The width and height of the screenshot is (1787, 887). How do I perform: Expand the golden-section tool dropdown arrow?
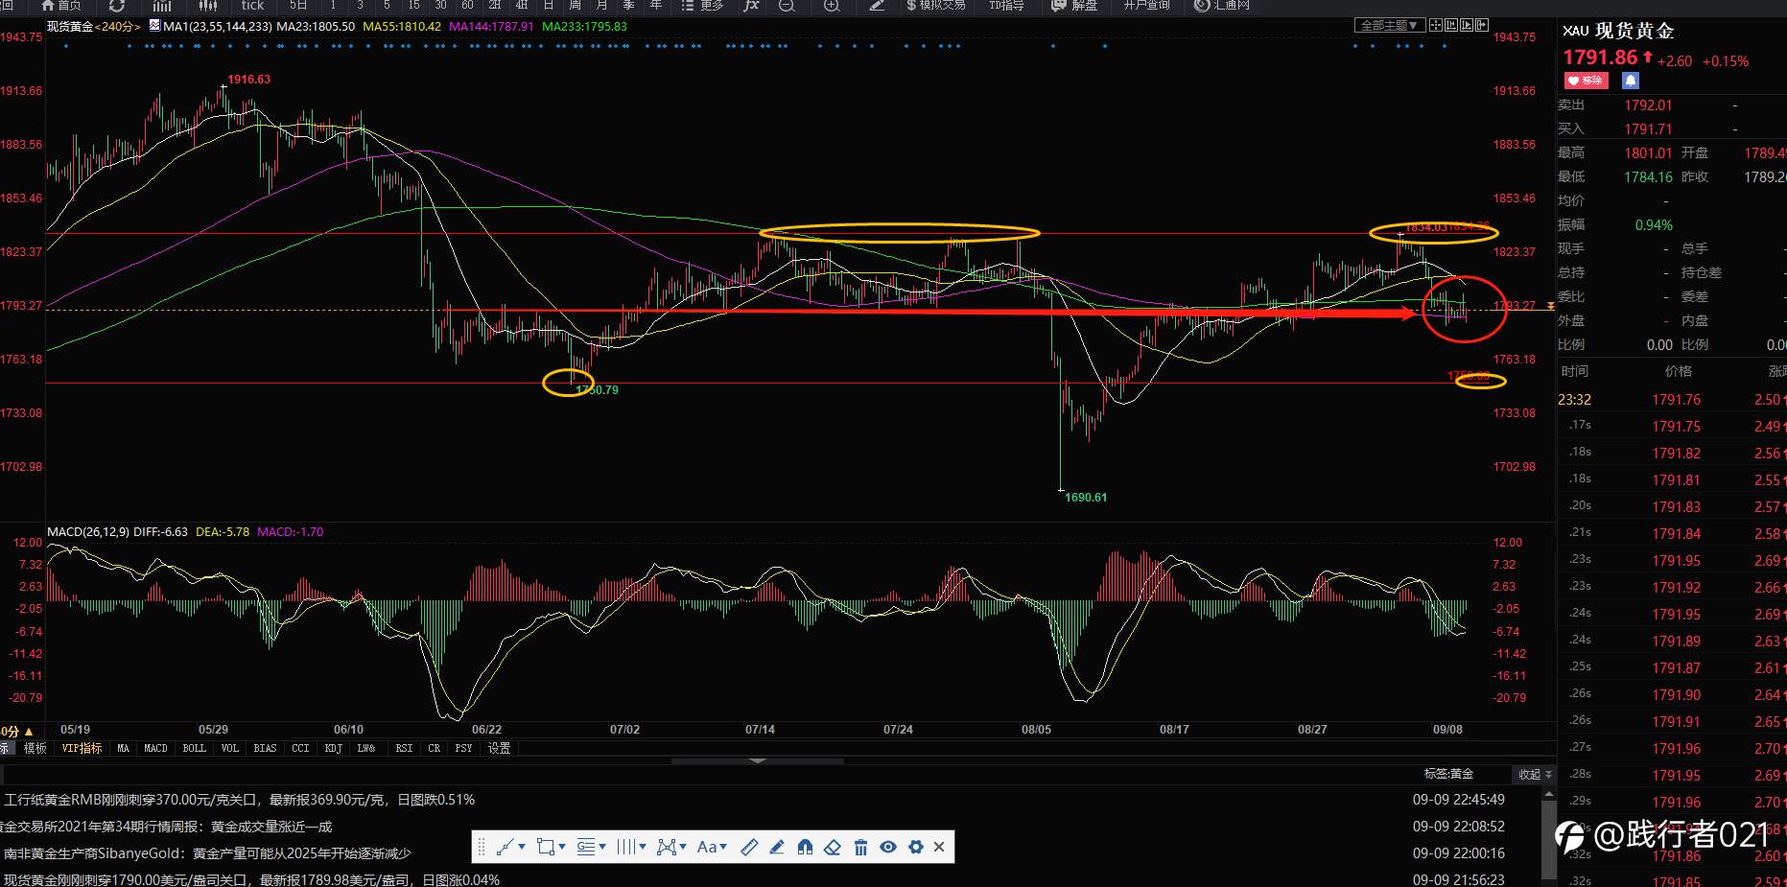click(602, 847)
